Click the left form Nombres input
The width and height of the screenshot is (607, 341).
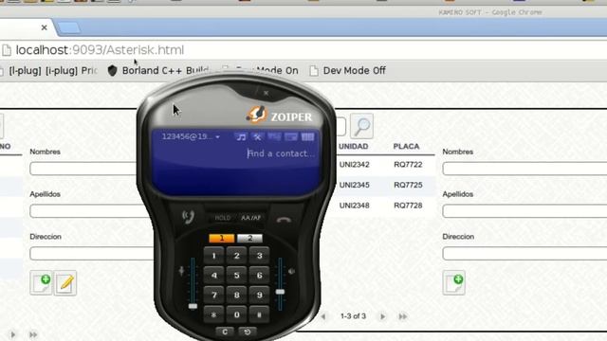click(x=83, y=169)
